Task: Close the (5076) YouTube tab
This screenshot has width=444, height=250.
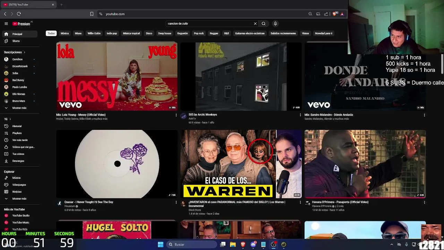Action: tap(53, 5)
